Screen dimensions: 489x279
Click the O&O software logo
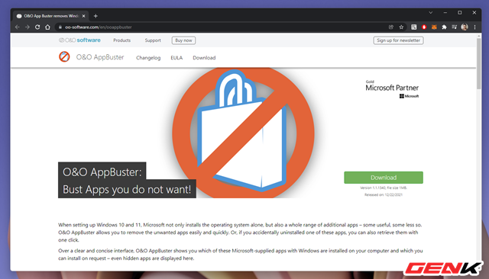click(79, 40)
